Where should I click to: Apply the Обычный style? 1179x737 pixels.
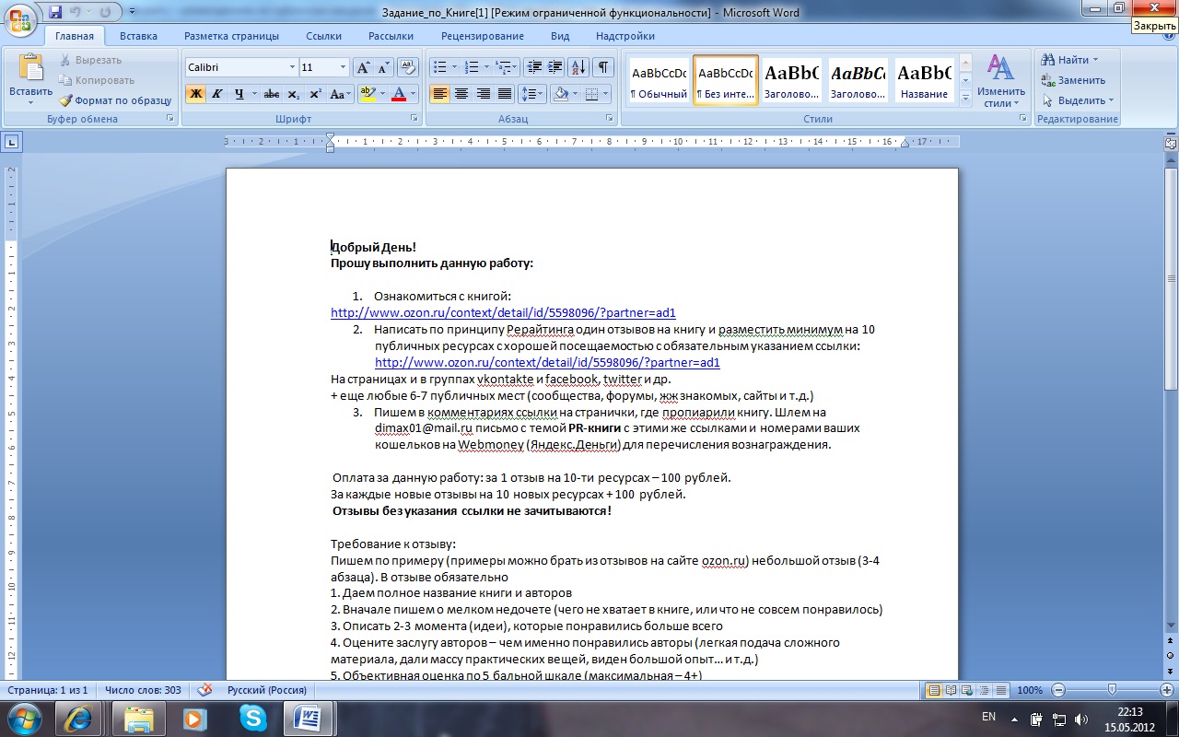click(x=659, y=81)
